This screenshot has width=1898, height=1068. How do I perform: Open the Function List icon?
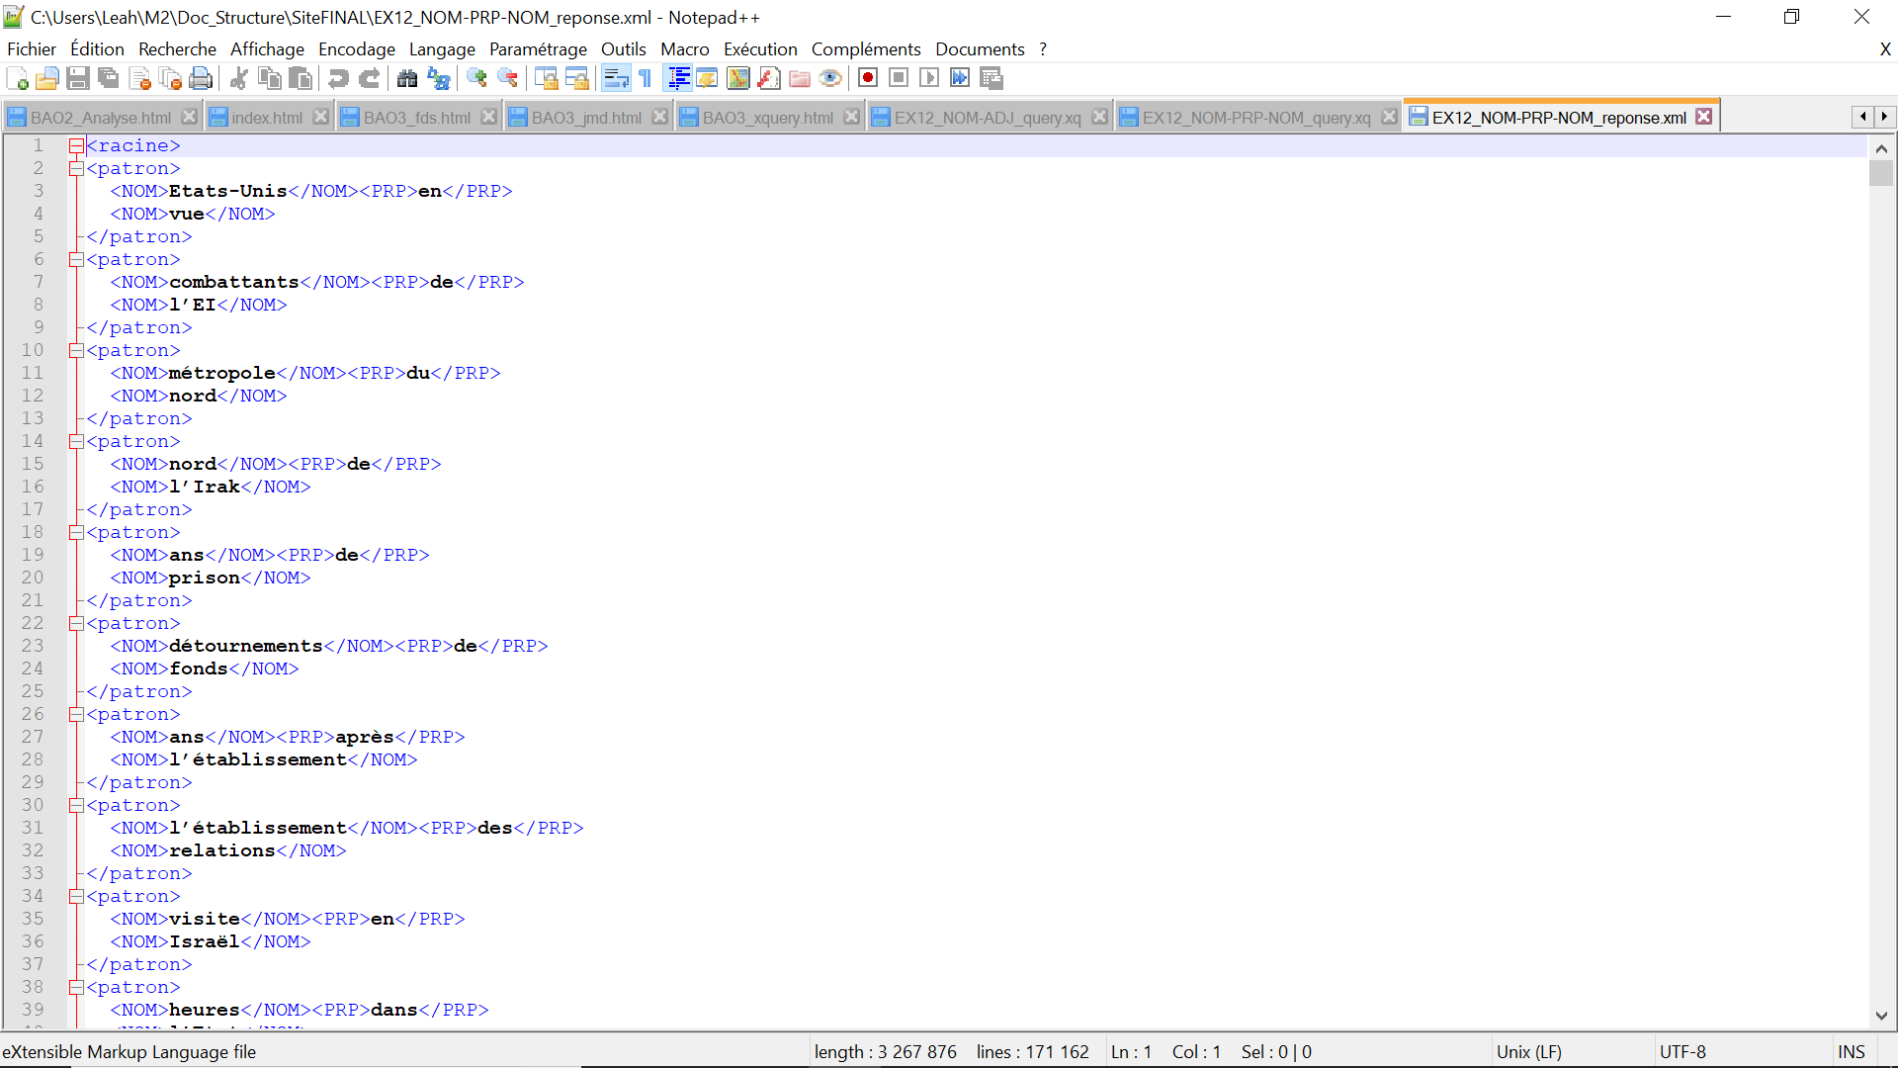point(769,79)
